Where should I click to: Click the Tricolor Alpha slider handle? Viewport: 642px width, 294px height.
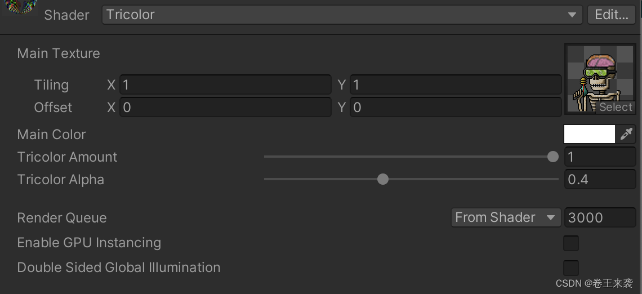pos(383,179)
